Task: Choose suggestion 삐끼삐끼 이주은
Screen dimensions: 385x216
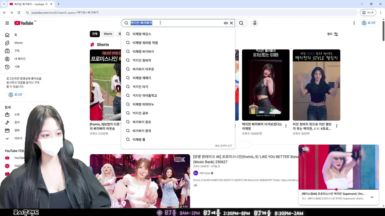Action: click(178, 69)
